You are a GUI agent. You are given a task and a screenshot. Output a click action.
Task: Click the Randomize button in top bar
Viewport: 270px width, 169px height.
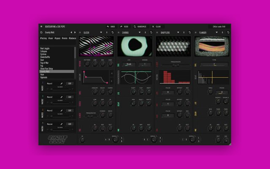(x=140, y=27)
